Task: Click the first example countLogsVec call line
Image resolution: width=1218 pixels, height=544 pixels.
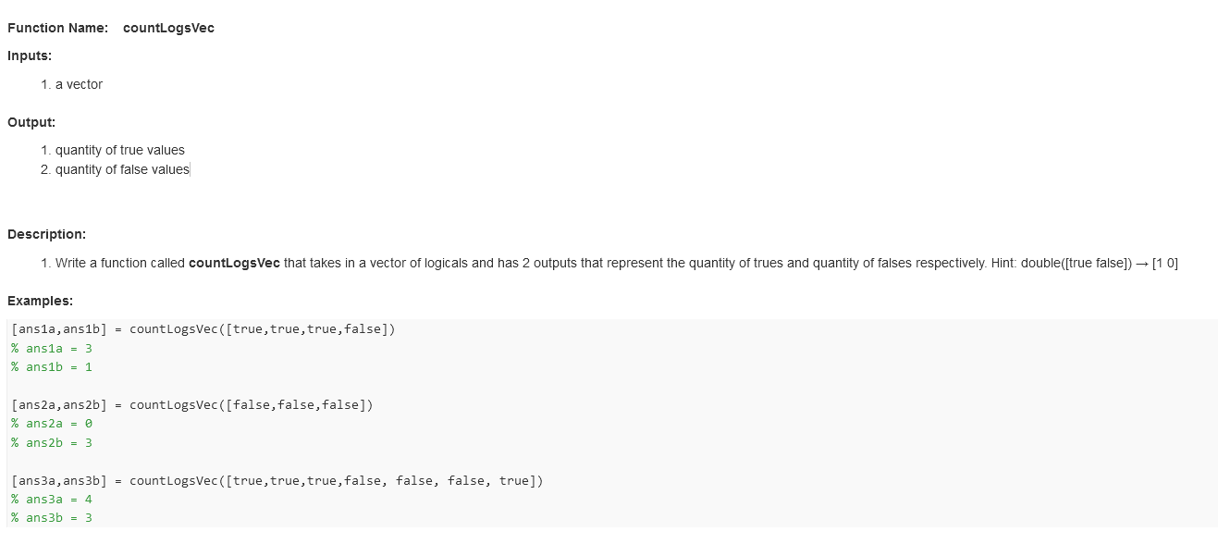Action: click(203, 329)
